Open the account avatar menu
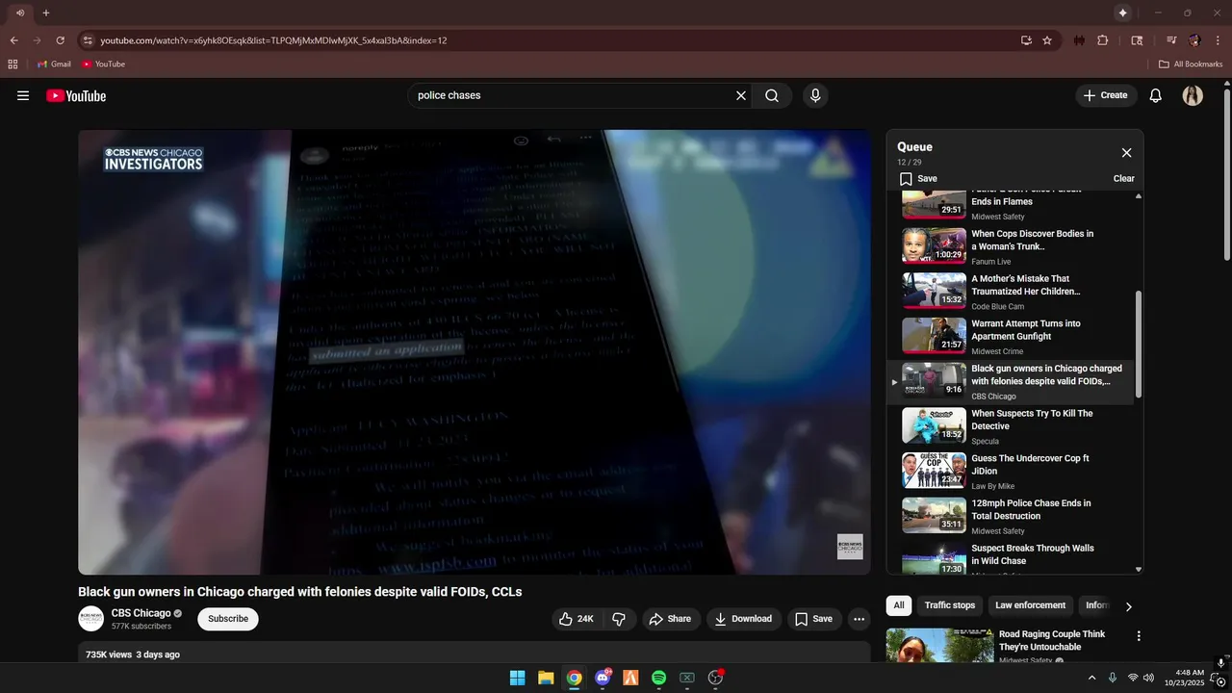Image resolution: width=1232 pixels, height=693 pixels. point(1193,95)
